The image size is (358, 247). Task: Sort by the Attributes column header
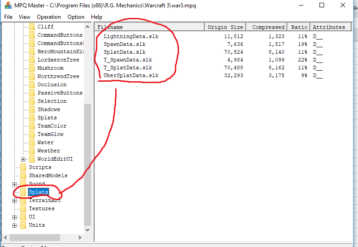[x=330, y=27]
